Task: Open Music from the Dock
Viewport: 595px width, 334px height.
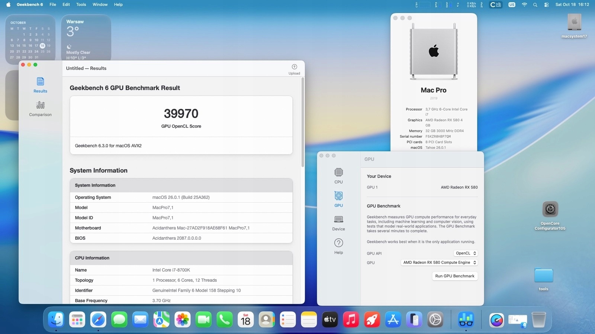Action: point(351,320)
